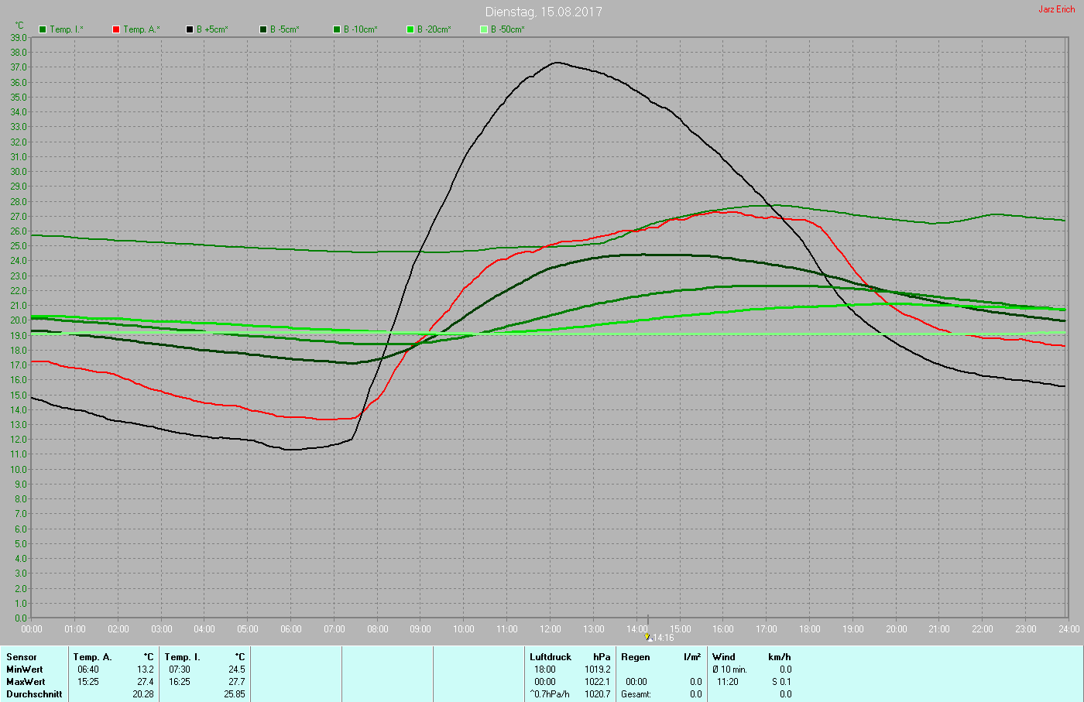This screenshot has height=702, width=1084.
Task: Select the 'B +5cm*' legend label
Action: click(212, 29)
